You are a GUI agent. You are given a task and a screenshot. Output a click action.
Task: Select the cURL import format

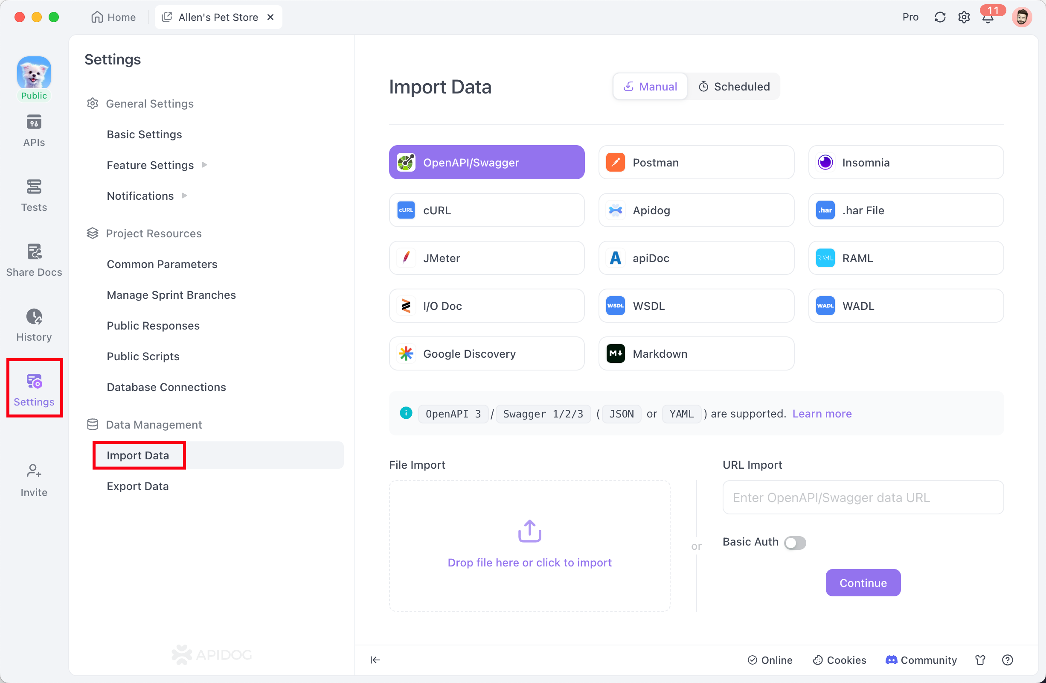point(486,210)
